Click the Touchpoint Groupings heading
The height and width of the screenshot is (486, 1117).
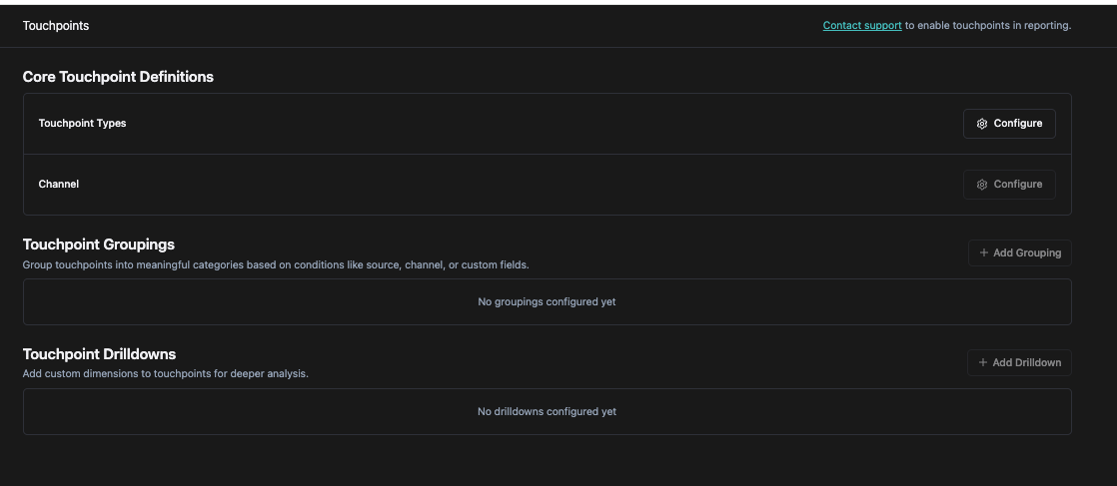(x=99, y=244)
